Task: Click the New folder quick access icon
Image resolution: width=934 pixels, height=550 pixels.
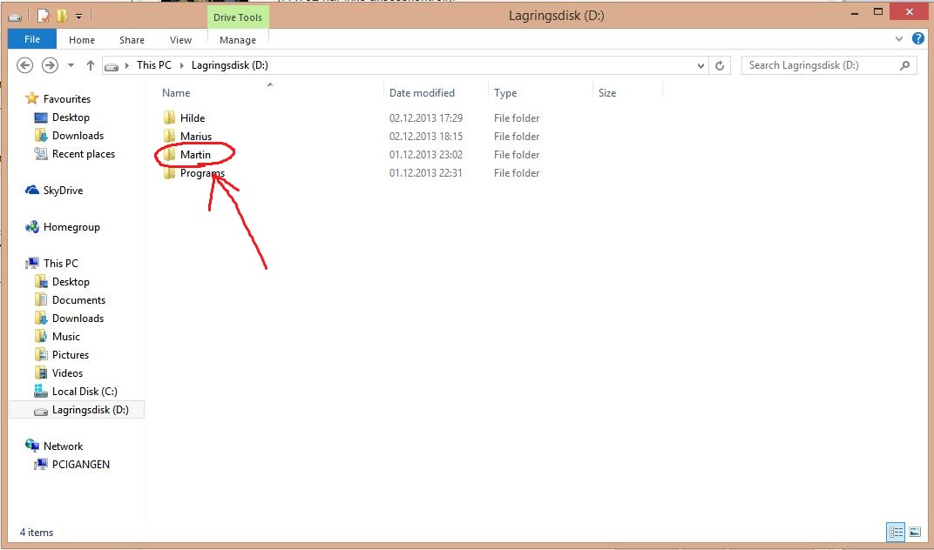Action: (62, 16)
